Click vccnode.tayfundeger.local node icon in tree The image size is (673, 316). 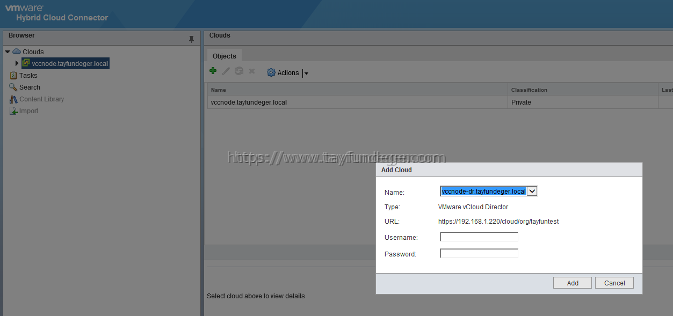coord(26,63)
